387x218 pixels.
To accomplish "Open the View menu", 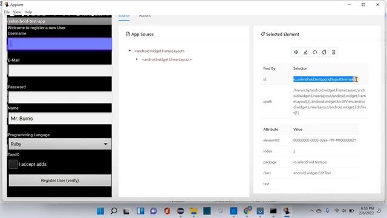I will click(x=17, y=12).
